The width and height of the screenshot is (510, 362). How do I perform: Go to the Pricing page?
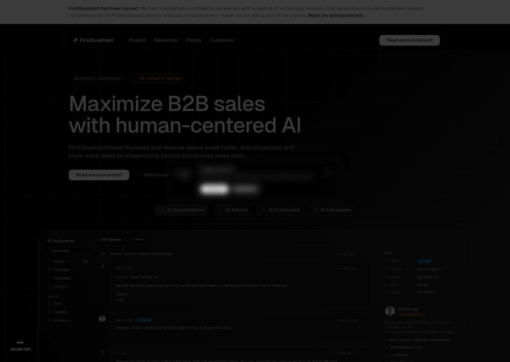point(193,40)
